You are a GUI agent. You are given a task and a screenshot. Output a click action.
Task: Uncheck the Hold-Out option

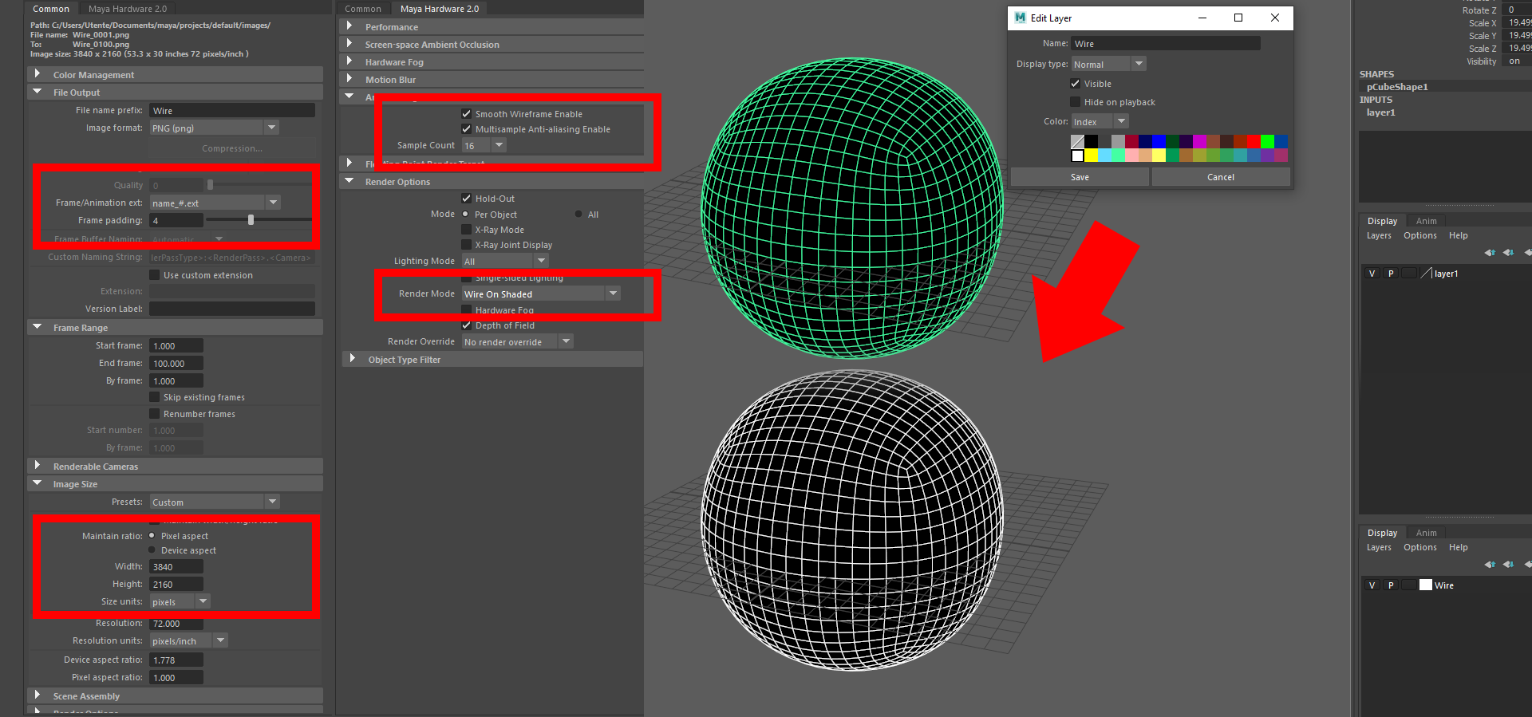(467, 199)
